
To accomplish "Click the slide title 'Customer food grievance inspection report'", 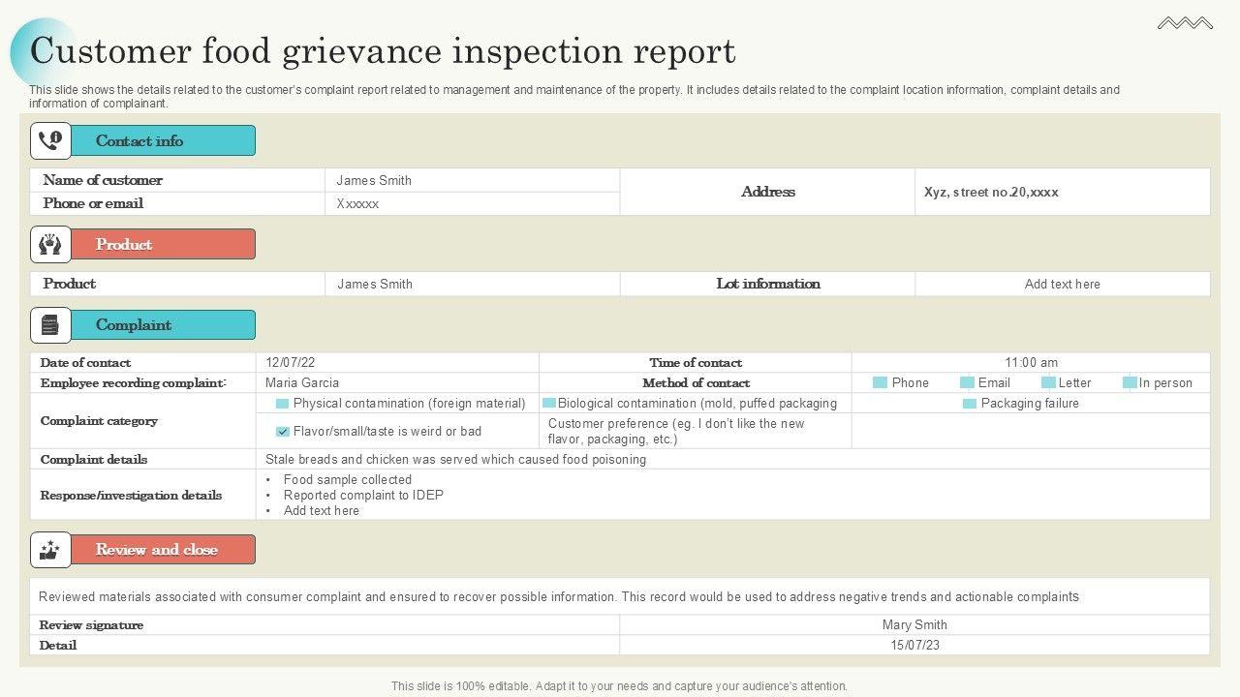I will coord(383,51).
